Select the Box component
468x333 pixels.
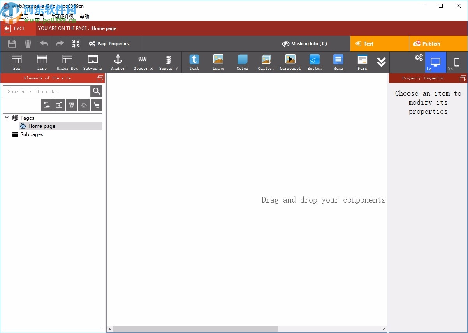[x=17, y=62]
